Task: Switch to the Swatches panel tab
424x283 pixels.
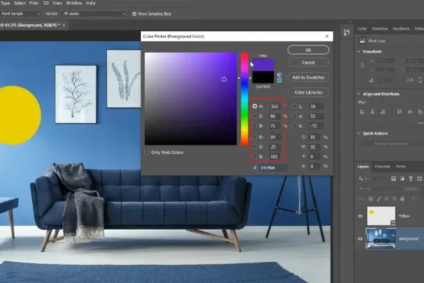Action: click(x=380, y=28)
